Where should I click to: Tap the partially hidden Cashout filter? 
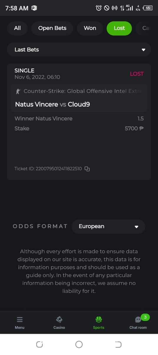click(147, 28)
